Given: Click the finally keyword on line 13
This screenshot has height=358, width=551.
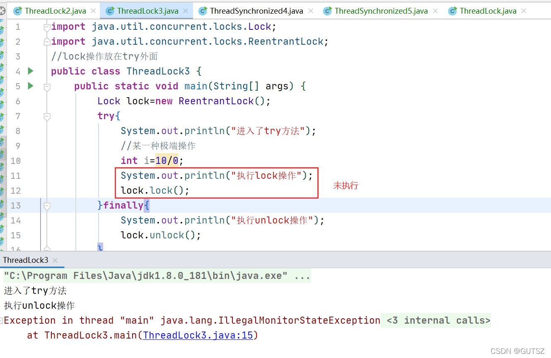Looking at the screenshot, I should point(123,205).
